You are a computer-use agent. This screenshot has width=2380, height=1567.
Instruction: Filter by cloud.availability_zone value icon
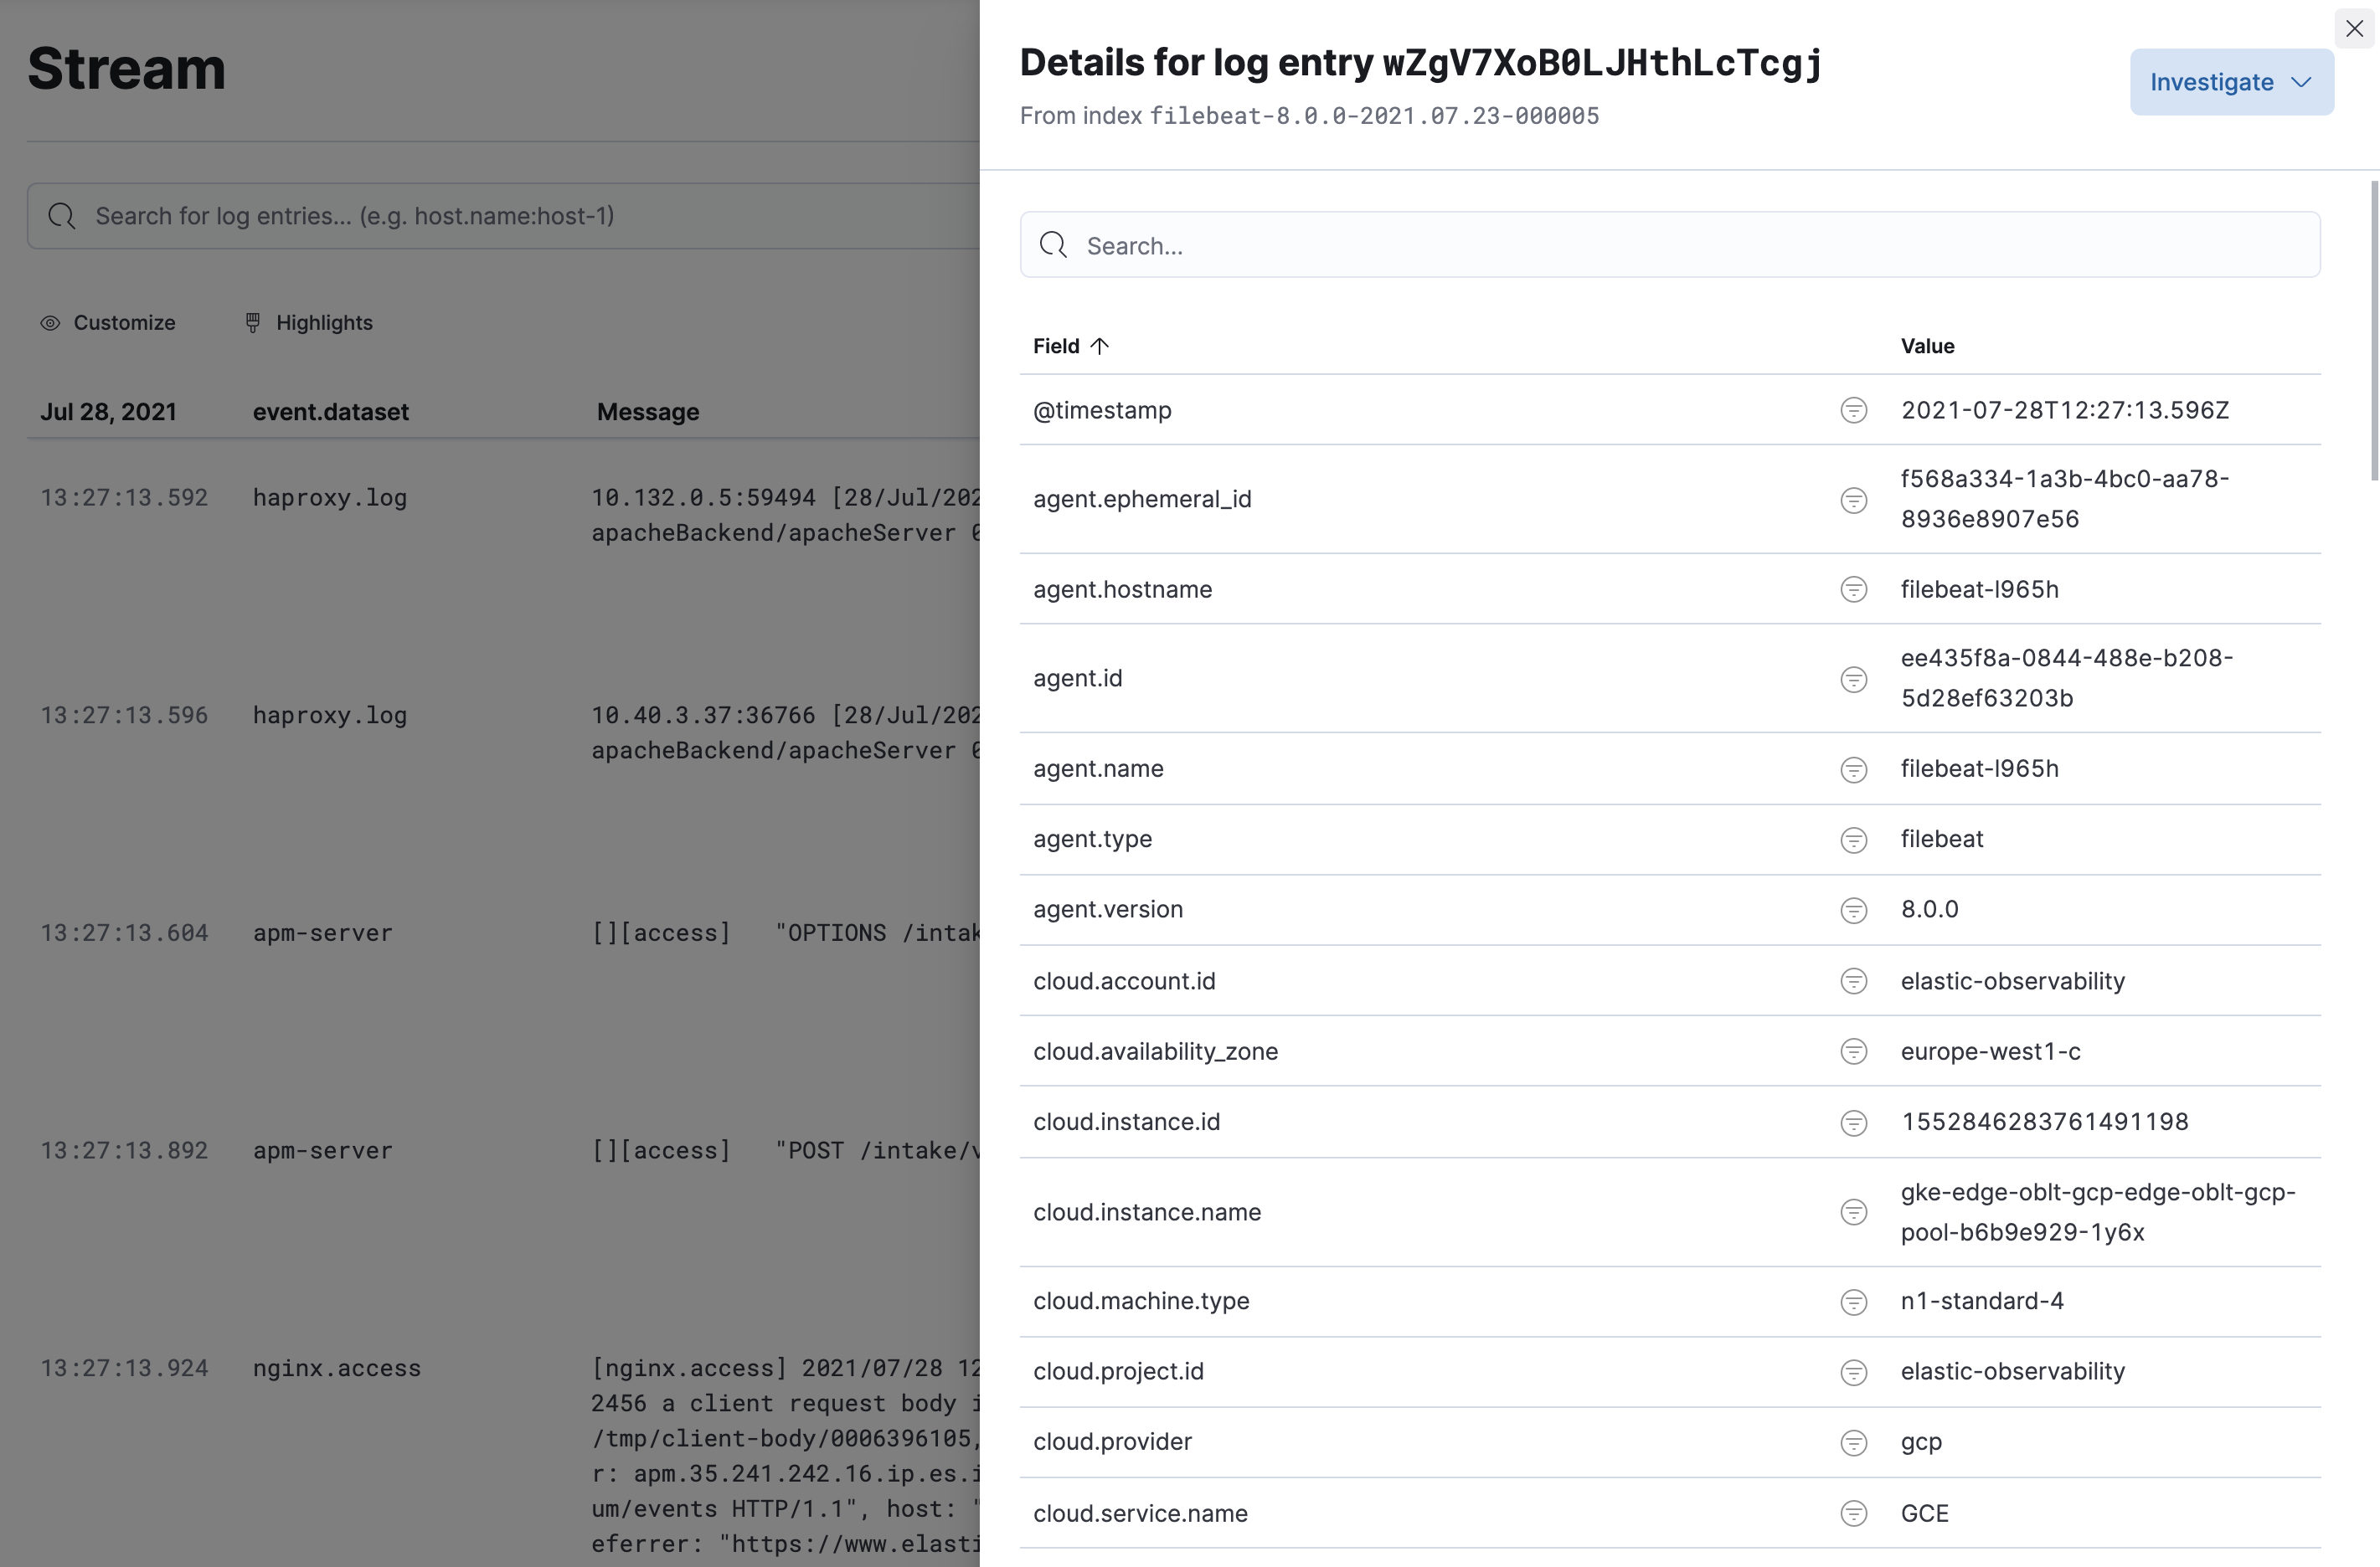(x=1853, y=1051)
